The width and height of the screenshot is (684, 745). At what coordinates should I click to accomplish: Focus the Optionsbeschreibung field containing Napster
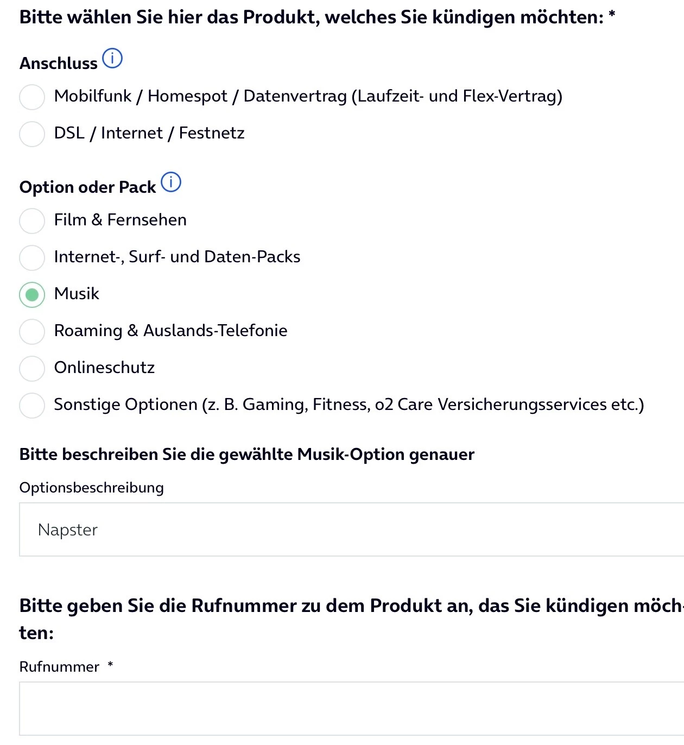pyautogui.click(x=347, y=529)
